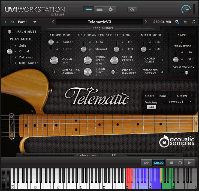Set Chord Mode to Piano
199x191 pixels.
tap(67, 49)
